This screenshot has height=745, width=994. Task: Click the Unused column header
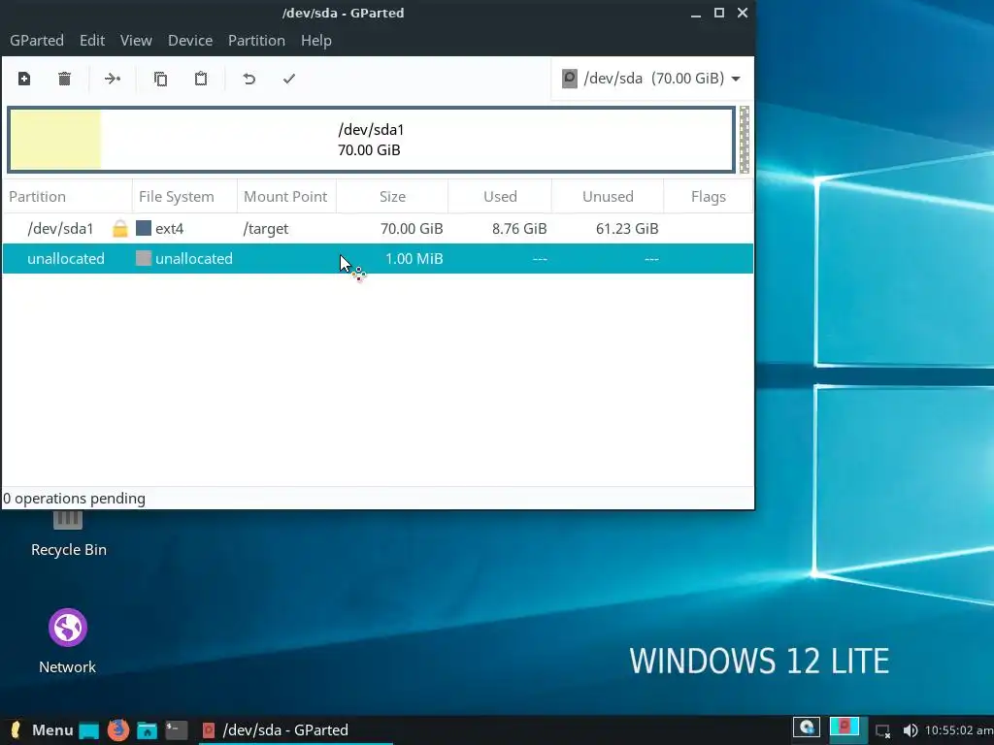pyautogui.click(x=608, y=196)
